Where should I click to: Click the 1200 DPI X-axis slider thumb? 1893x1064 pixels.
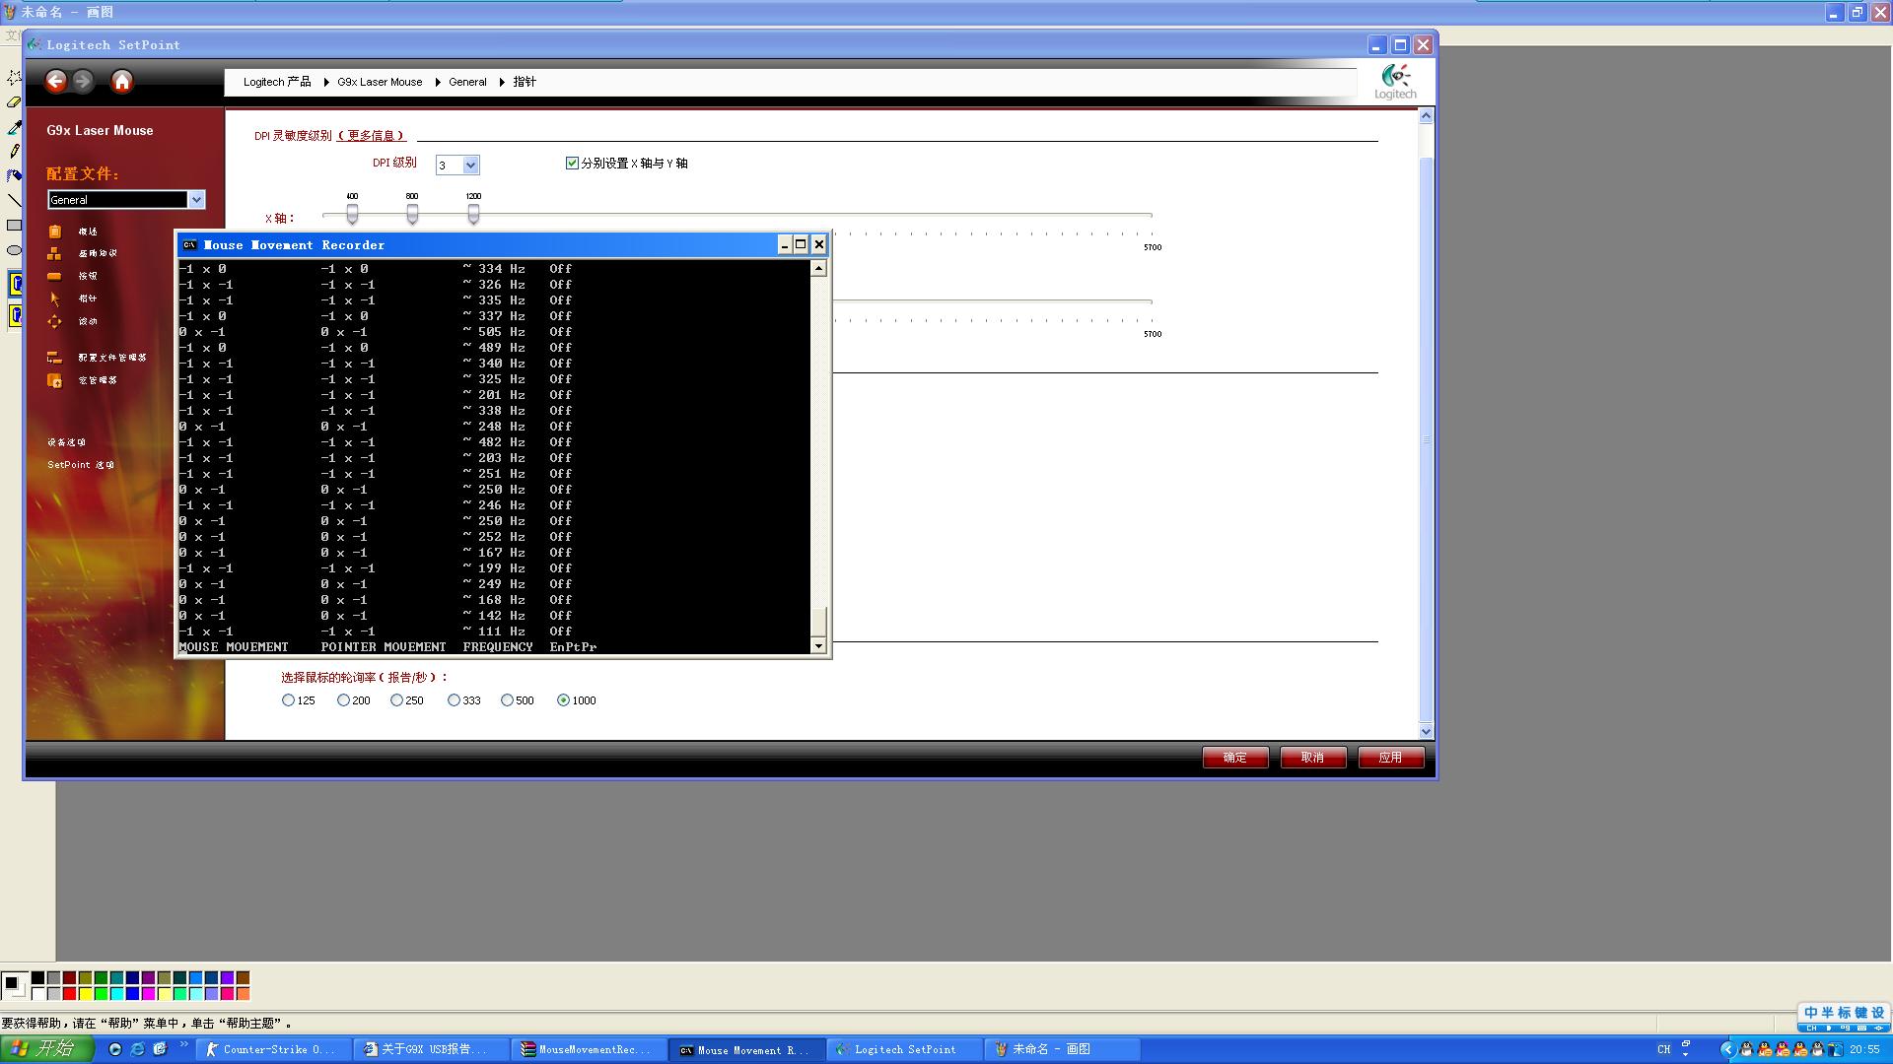click(x=473, y=214)
